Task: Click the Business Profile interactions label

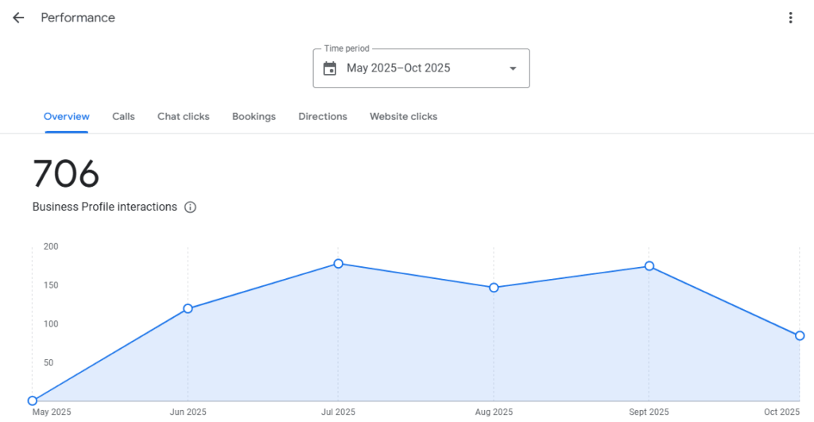Action: [105, 207]
